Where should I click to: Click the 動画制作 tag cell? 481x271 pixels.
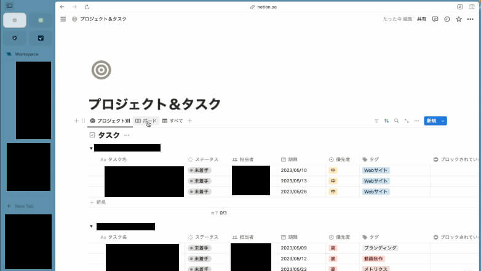373,259
